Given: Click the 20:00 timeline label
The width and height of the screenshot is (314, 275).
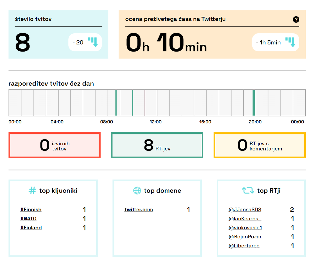Looking at the screenshot, I should tap(255, 122).
